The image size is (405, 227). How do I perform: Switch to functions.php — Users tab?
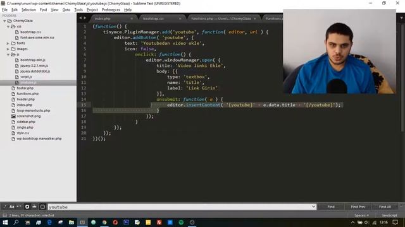tap(223, 18)
